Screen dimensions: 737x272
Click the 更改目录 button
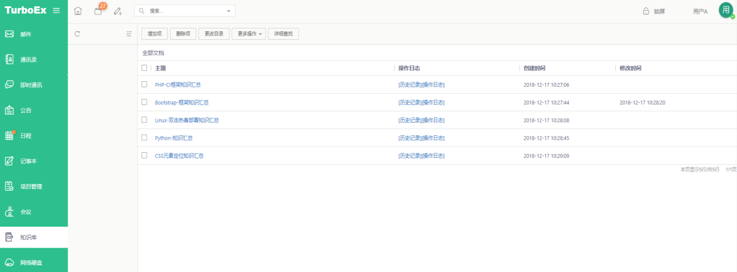214,34
